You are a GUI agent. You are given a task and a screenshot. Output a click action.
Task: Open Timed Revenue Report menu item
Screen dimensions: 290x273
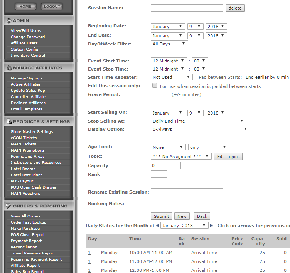point(33,253)
